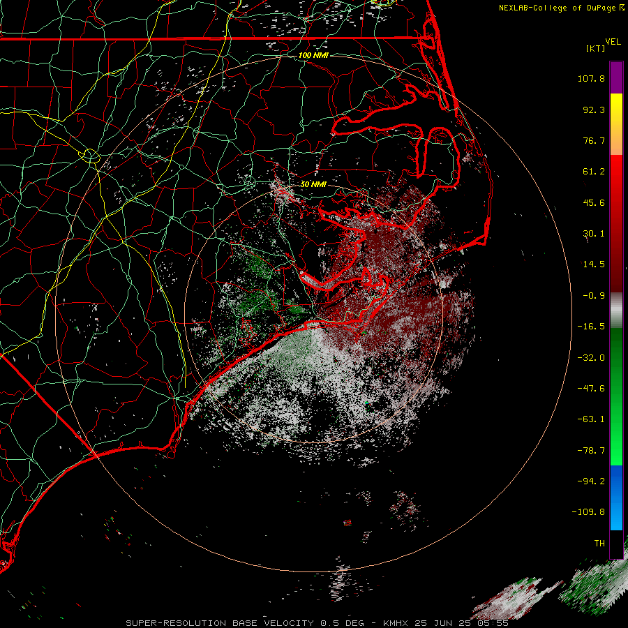
Task: Click the -109.8 legend value
Action: [588, 512]
